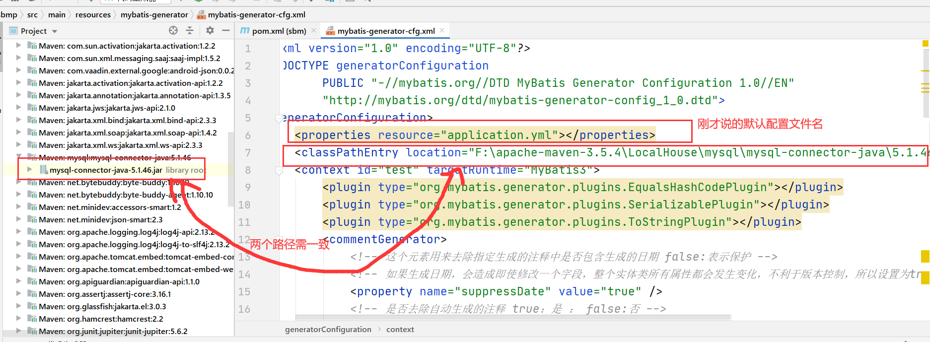Collapse generatorConfiguration fold marker on line 5
Viewport: 930px width, 342px height.
pos(279,118)
